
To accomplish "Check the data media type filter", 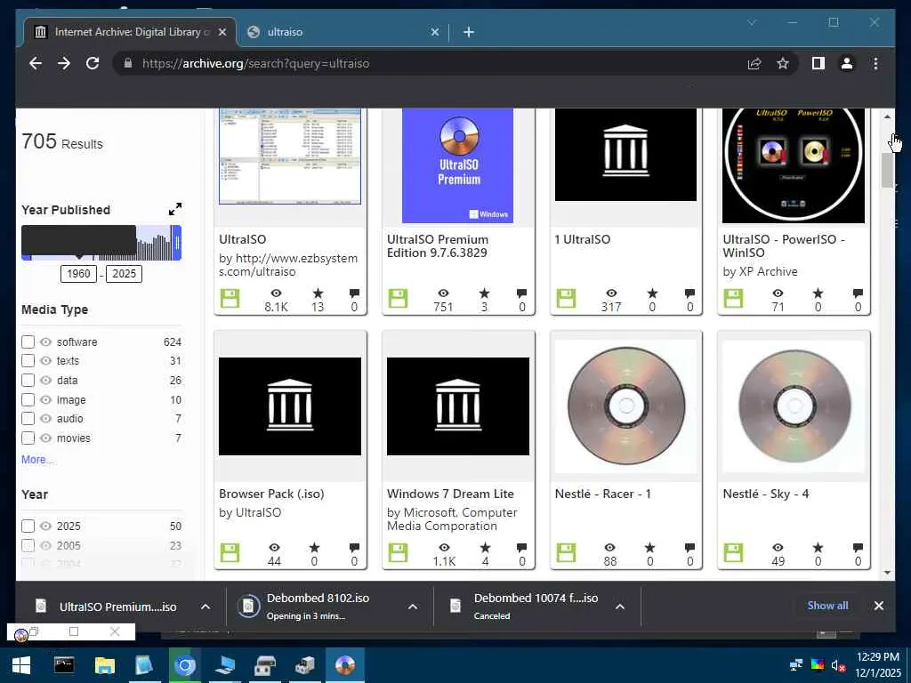I will pos(28,381).
